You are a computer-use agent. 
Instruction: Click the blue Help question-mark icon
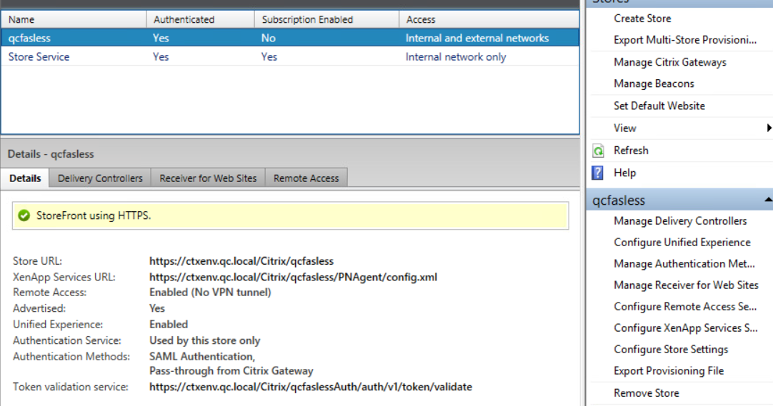(599, 173)
